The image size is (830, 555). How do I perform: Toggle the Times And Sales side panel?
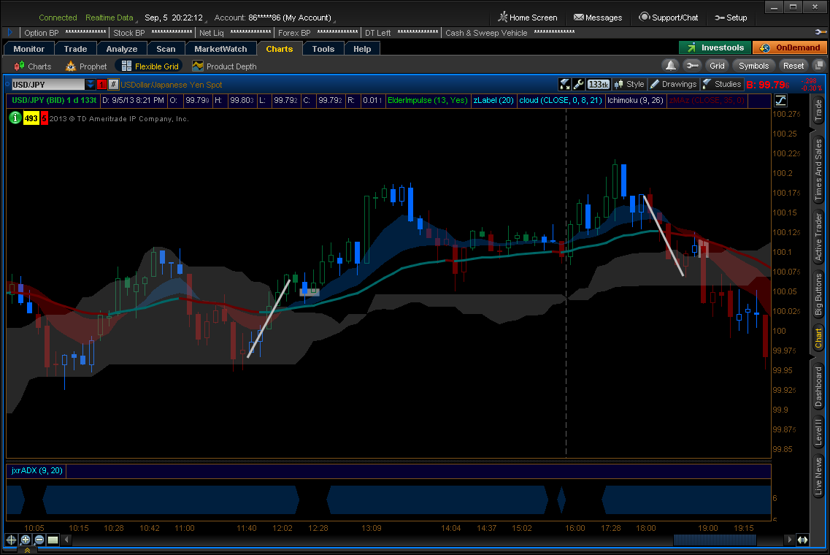click(x=818, y=169)
